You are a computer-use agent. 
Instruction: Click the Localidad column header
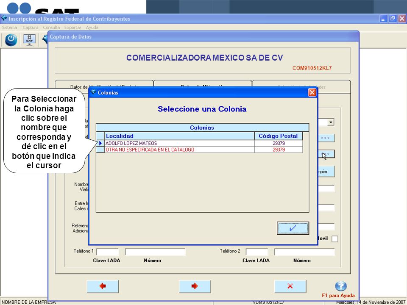coord(179,136)
